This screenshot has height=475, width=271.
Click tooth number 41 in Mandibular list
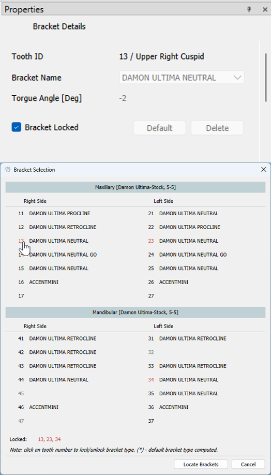[x=21, y=338]
